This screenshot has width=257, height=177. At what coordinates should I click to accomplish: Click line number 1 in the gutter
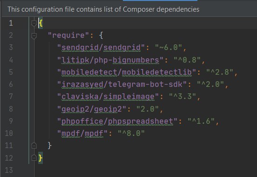[x=11, y=23]
